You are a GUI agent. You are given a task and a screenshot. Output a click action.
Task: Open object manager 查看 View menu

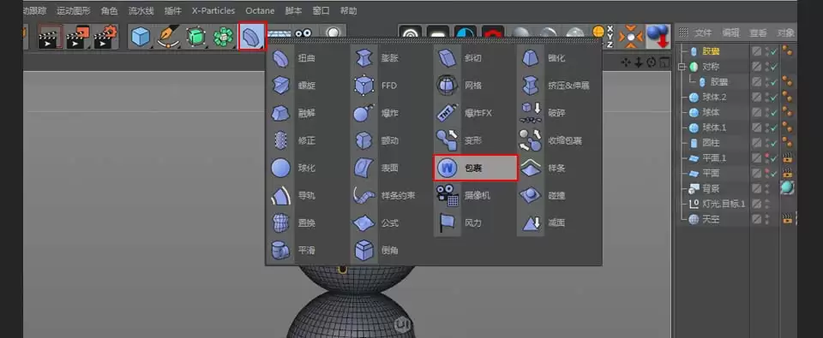(x=758, y=33)
